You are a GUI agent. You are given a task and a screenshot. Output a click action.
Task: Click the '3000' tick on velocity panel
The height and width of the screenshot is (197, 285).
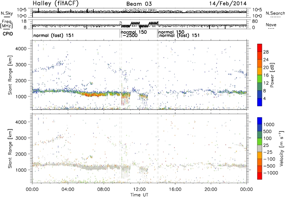(21, 138)
